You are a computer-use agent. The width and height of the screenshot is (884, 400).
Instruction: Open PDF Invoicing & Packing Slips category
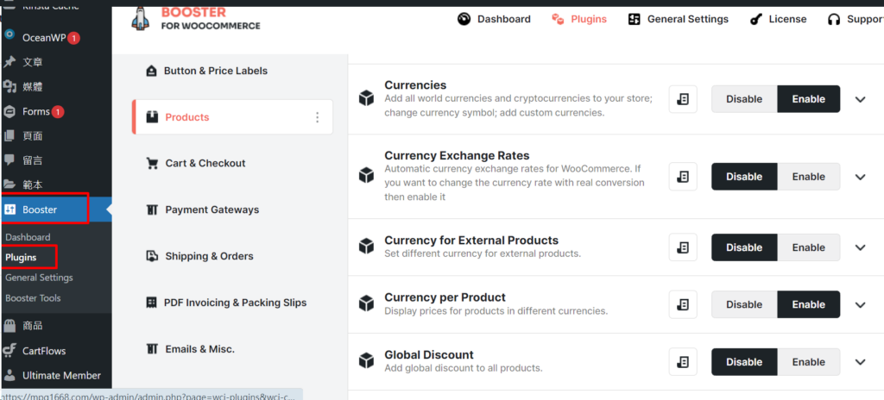click(x=235, y=303)
